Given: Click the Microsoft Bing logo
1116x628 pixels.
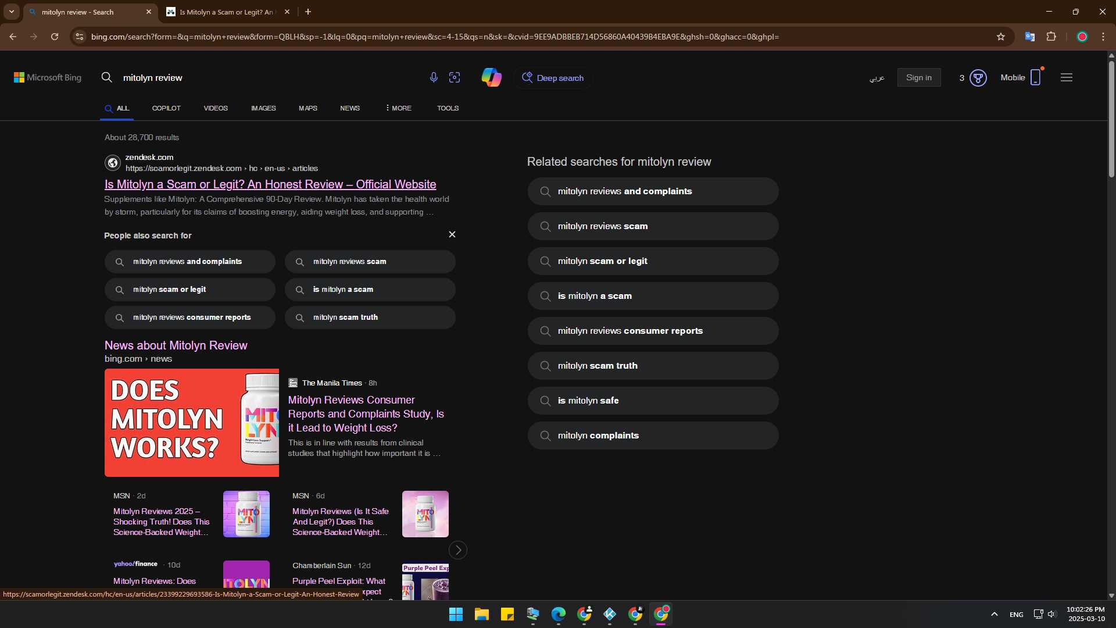Looking at the screenshot, I should pos(48,77).
